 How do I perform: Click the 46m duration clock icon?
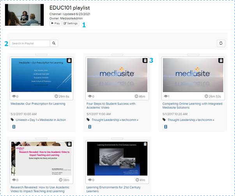click(136, 96)
